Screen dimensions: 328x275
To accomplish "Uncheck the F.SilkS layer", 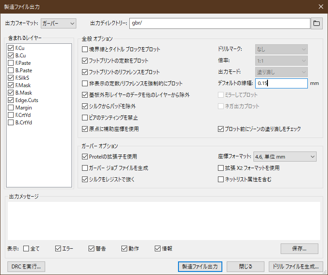I will (11, 78).
